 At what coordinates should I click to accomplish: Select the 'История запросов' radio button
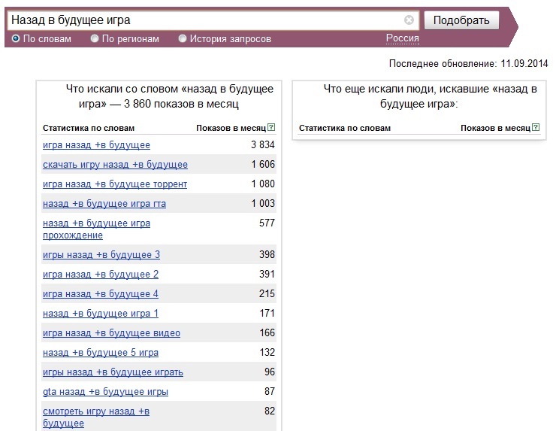click(x=183, y=38)
